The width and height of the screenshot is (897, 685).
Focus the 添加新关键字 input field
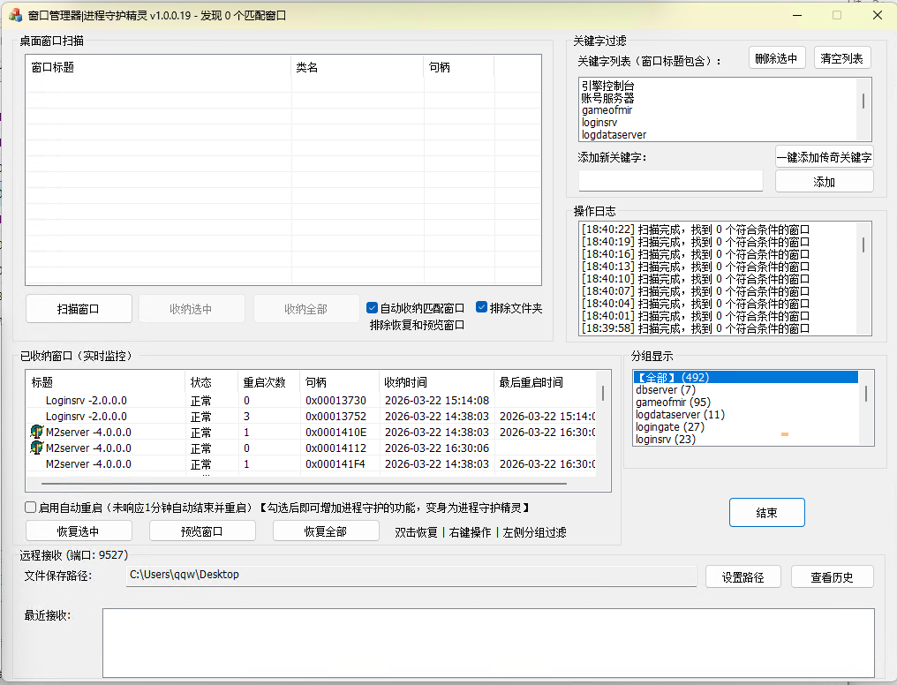tap(670, 181)
